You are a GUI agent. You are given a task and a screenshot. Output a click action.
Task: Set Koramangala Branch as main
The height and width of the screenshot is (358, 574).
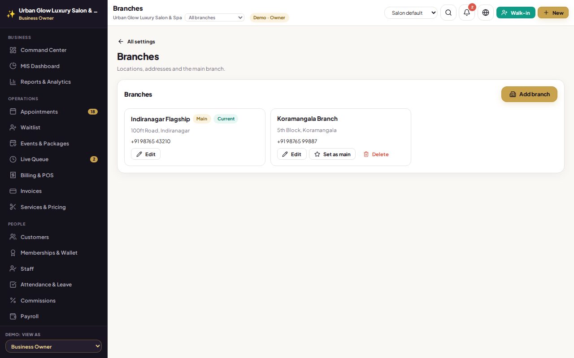click(332, 154)
